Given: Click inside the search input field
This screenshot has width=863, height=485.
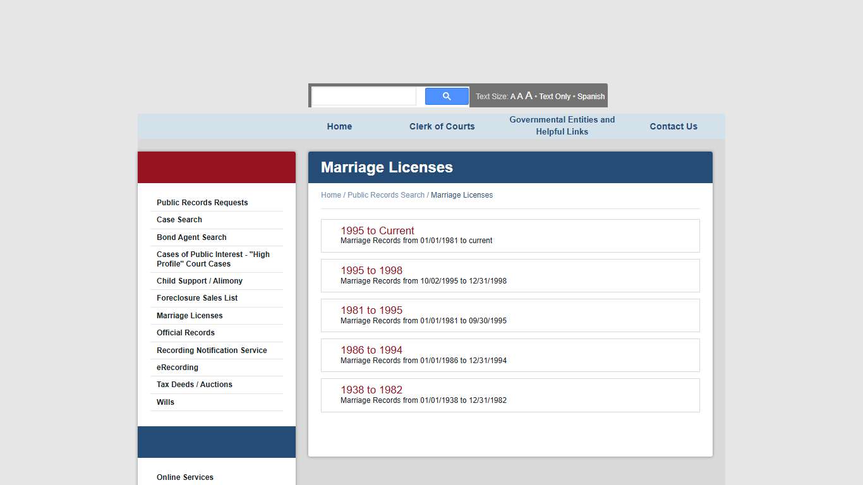Looking at the screenshot, I should (364, 95).
